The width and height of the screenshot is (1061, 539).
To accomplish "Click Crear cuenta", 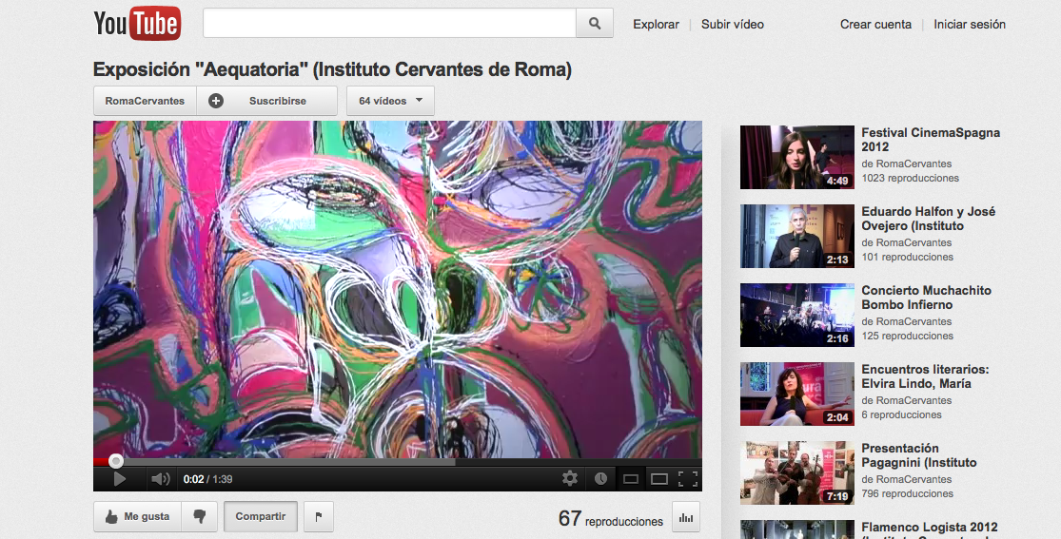I will pyautogui.click(x=875, y=25).
